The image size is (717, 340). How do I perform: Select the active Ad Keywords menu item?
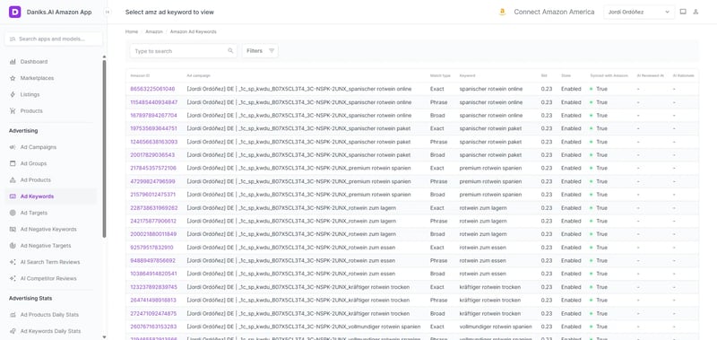[51, 196]
